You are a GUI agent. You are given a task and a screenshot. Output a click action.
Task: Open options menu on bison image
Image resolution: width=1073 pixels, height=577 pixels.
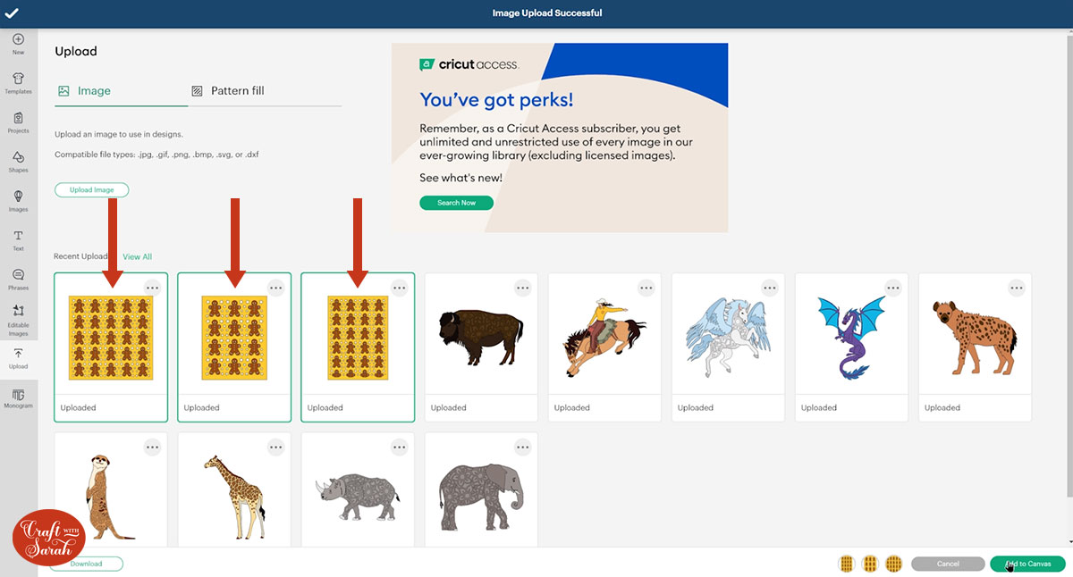[x=522, y=288]
